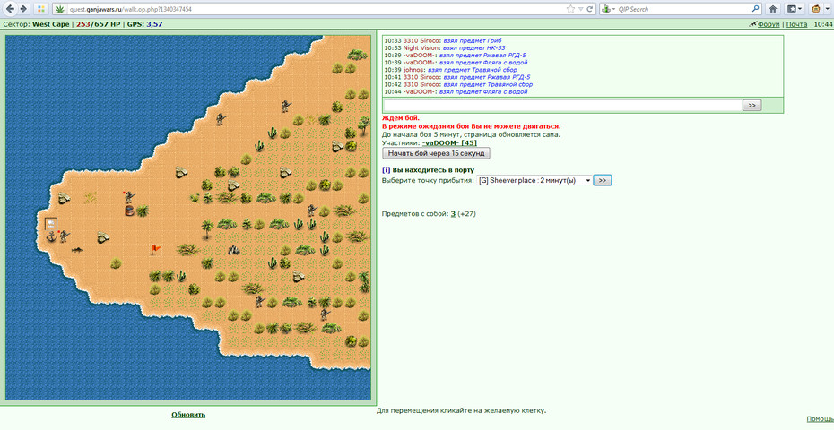The height and width of the screenshot is (430, 834).
Task: Open the URL bar history dropdown arrow
Action: click(x=581, y=9)
